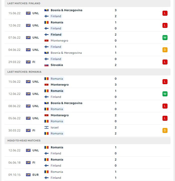Click the Last Matches: Romania header
The height and width of the screenshot is (181, 175).
[87, 72]
